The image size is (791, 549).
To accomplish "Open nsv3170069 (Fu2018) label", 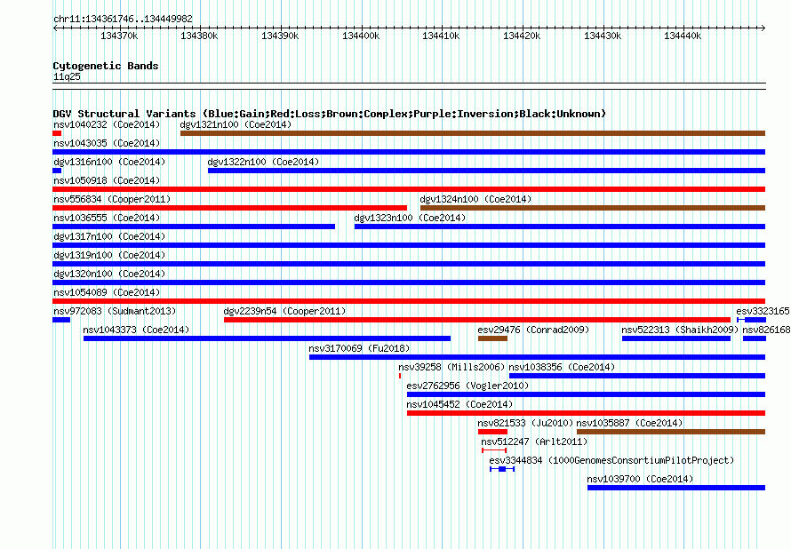I will coord(359,348).
